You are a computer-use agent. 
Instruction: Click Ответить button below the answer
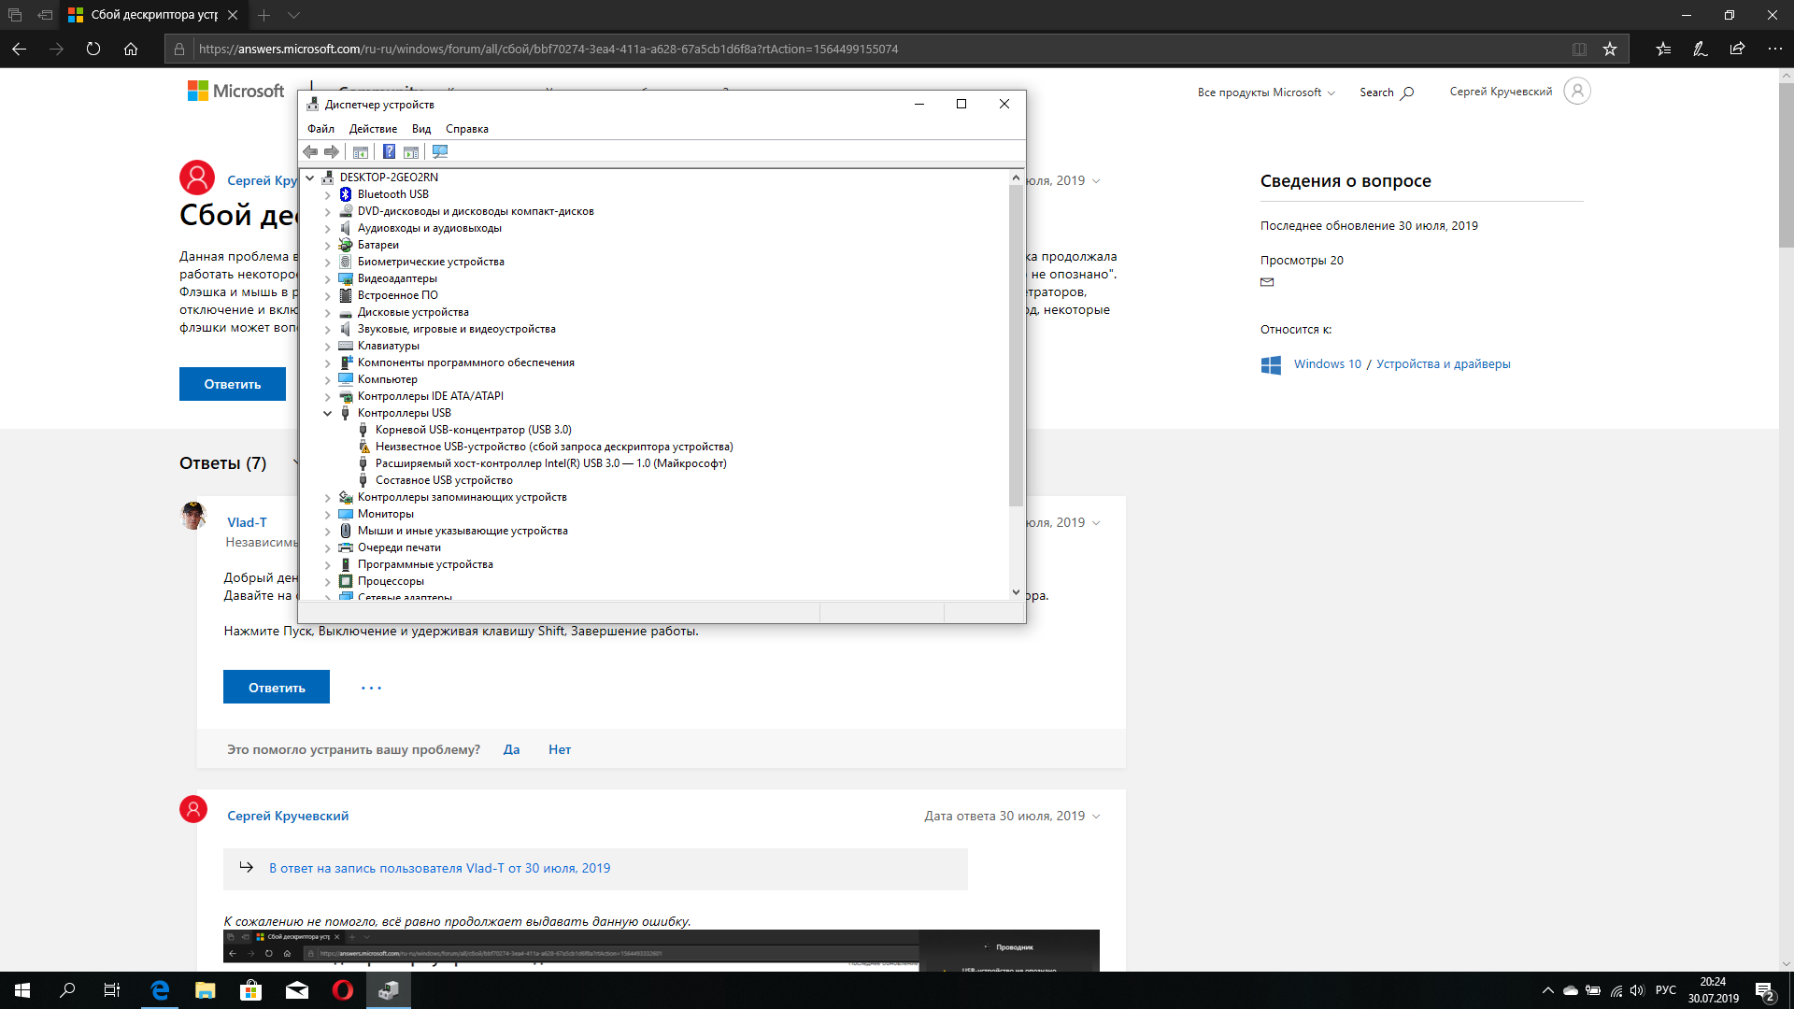pyautogui.click(x=278, y=687)
